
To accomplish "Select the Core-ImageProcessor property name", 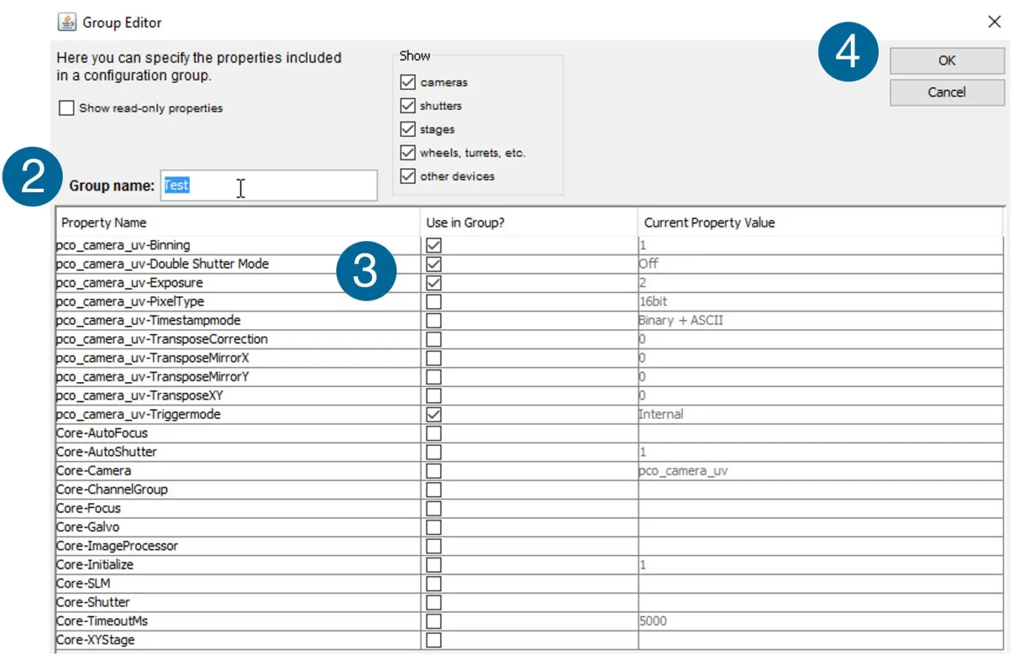I will [117, 546].
